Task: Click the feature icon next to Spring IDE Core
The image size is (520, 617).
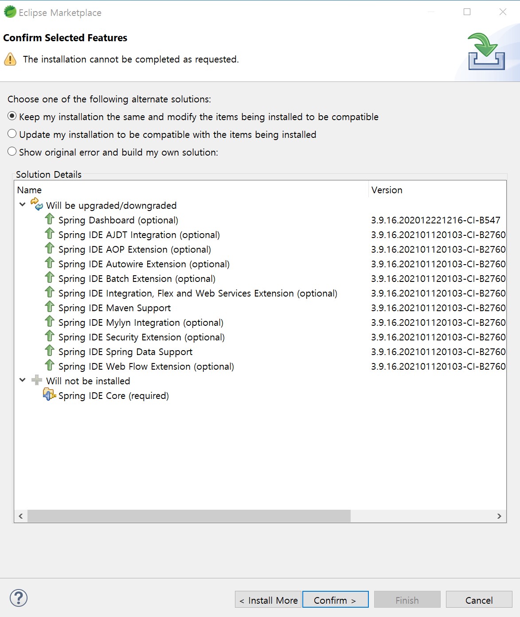Action: click(x=49, y=394)
